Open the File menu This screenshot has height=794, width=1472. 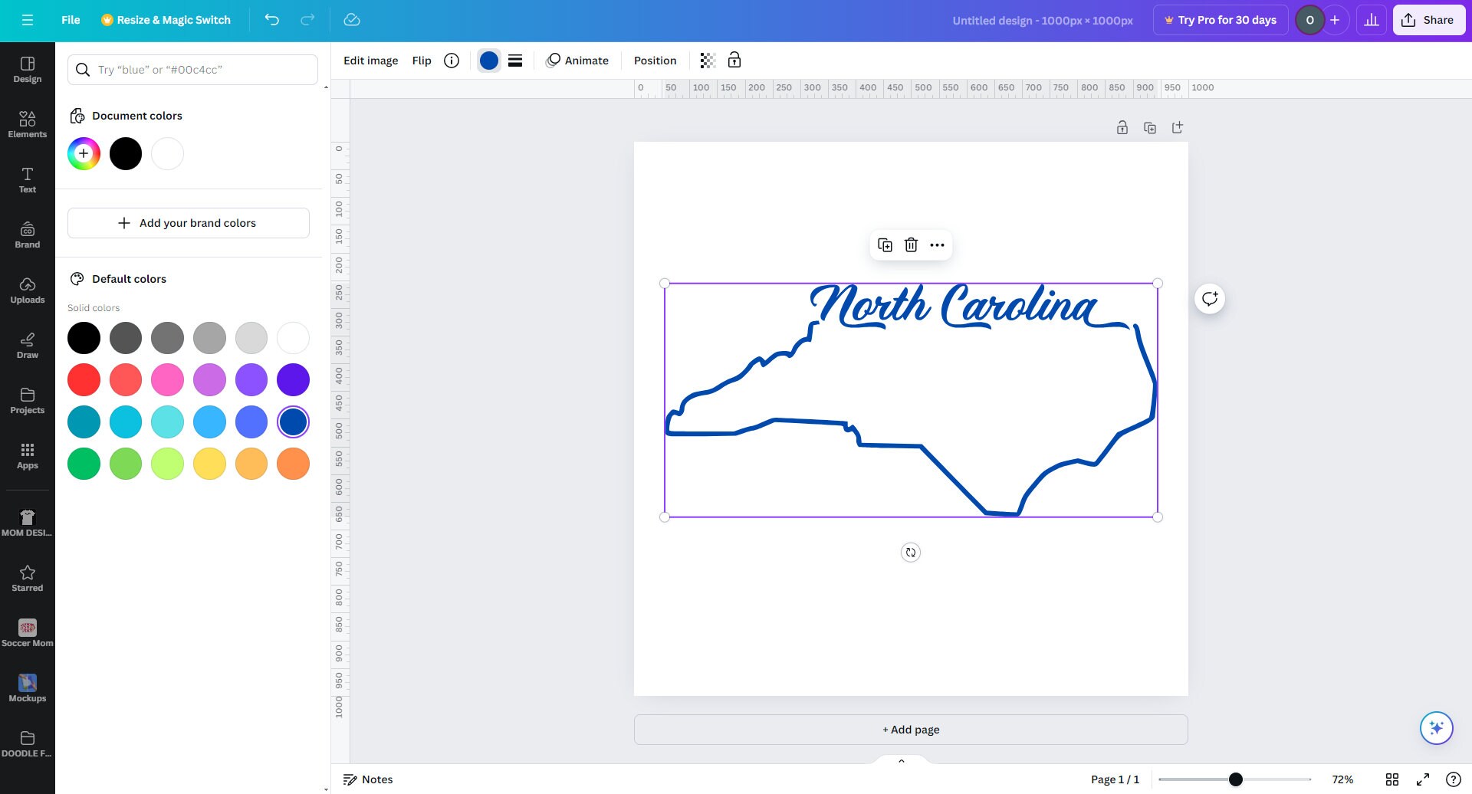point(70,20)
